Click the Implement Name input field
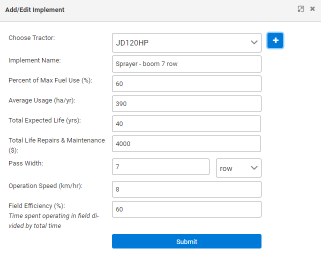The width and height of the screenshot is (321, 258). coord(186,64)
